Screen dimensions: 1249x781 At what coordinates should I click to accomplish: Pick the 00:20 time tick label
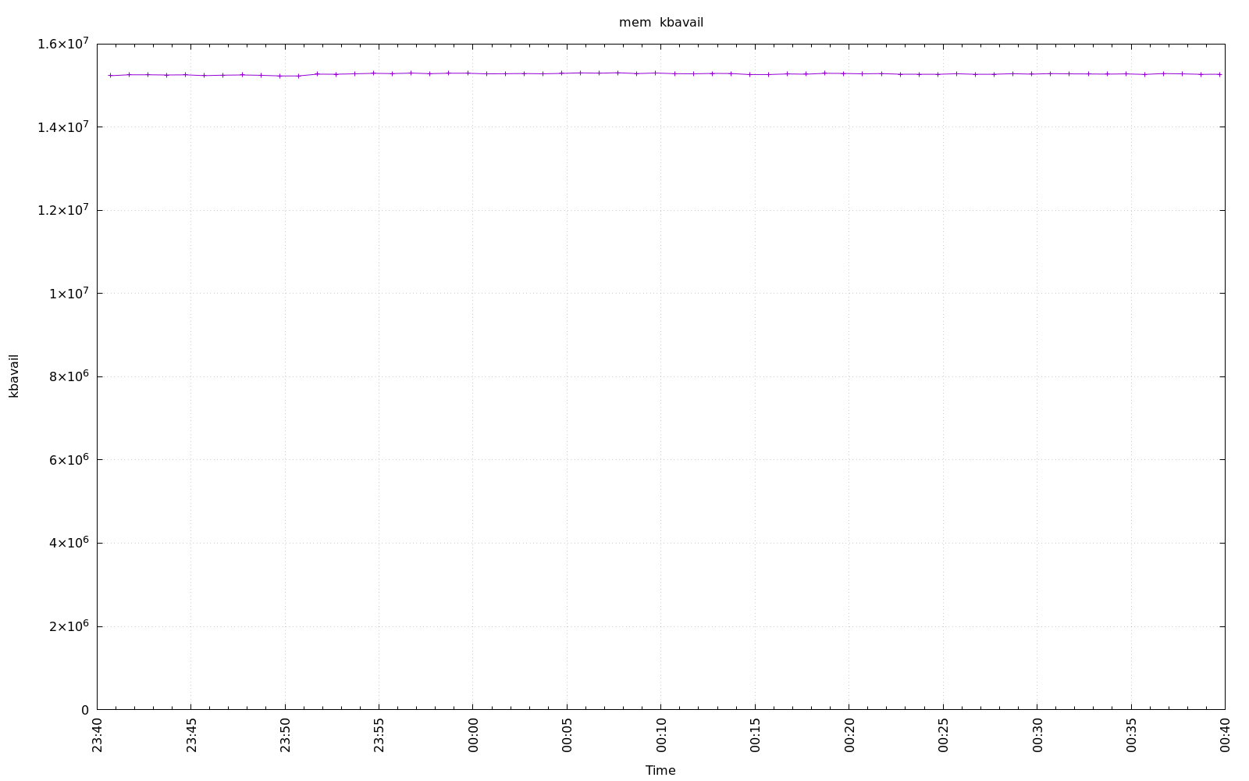pyautogui.click(x=849, y=735)
